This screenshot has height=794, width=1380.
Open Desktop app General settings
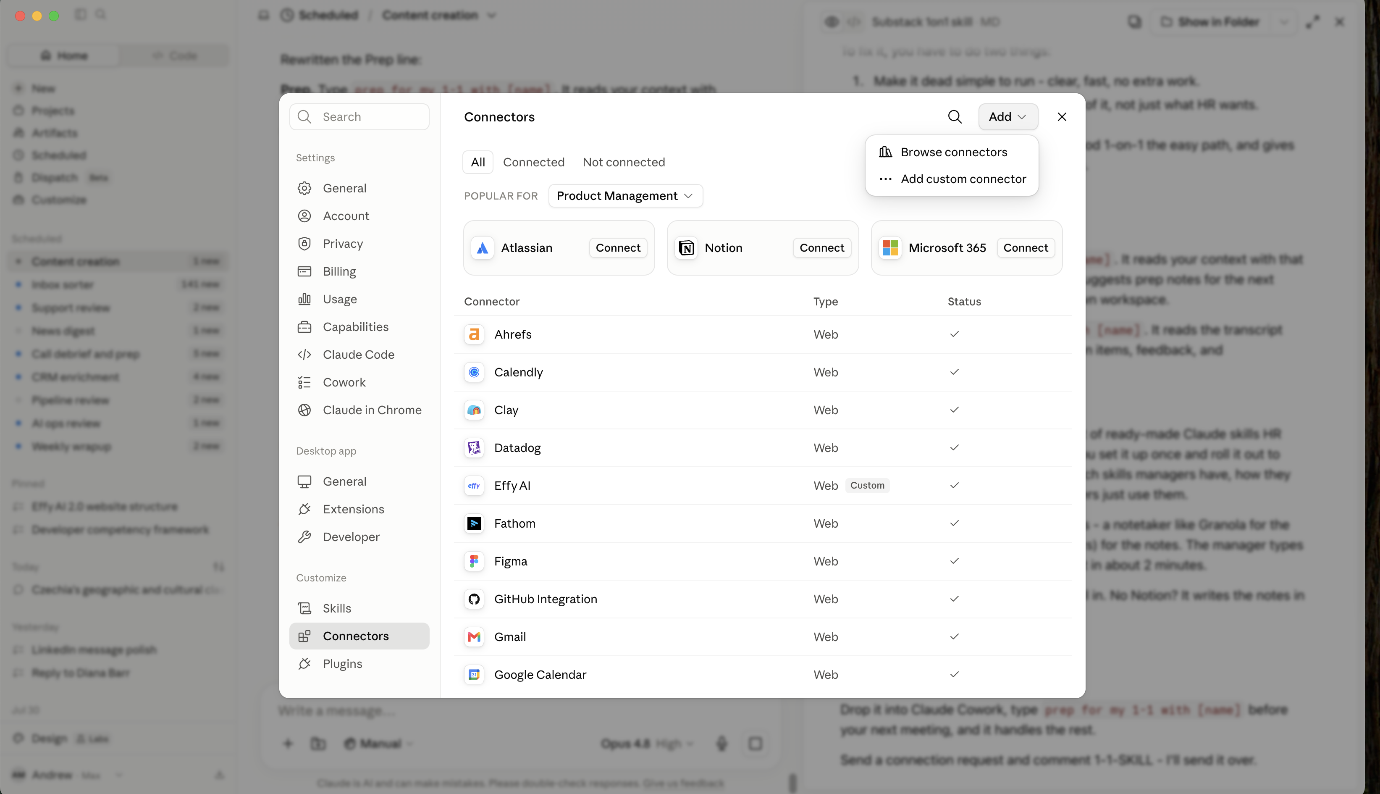359,481
